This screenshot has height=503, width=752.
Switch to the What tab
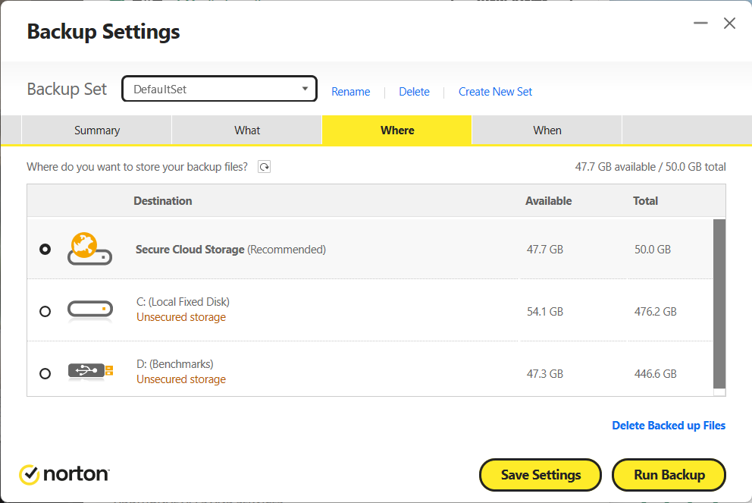[247, 130]
